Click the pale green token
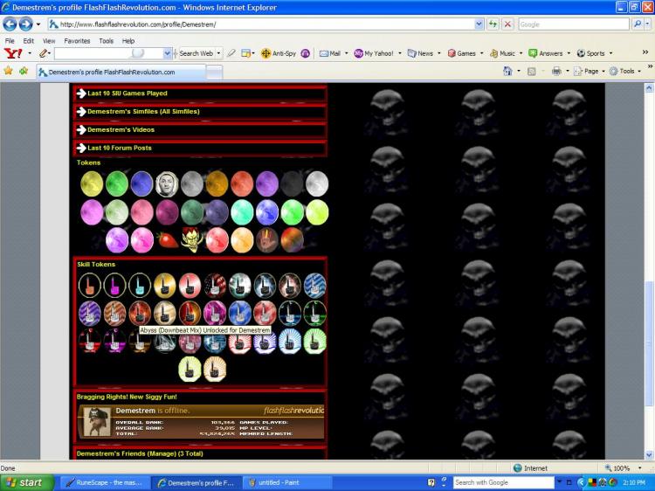 click(x=116, y=211)
